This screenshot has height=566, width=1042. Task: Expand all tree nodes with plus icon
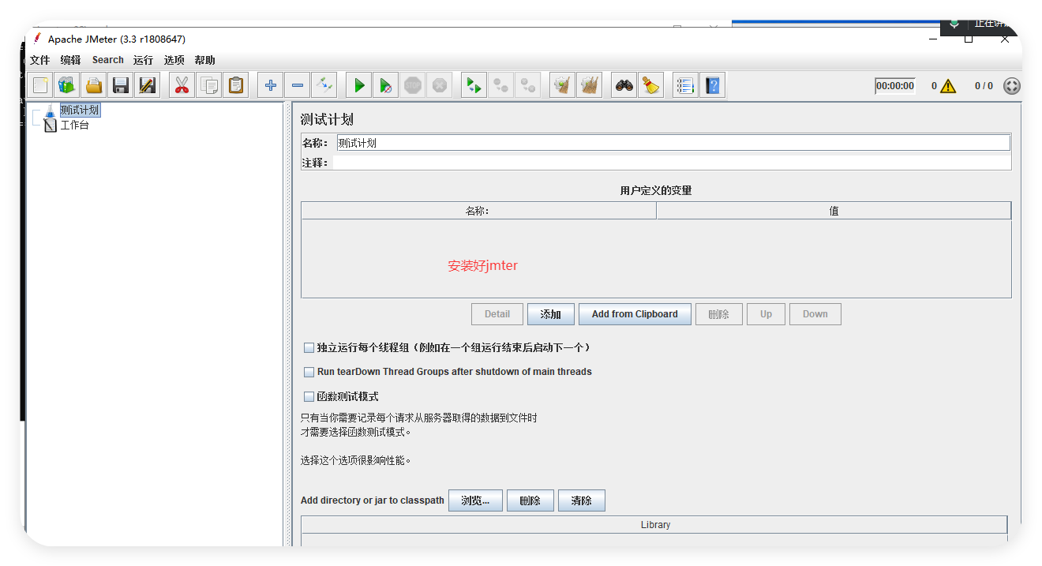click(271, 85)
